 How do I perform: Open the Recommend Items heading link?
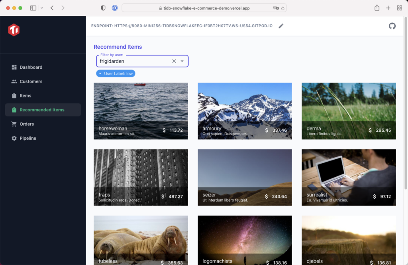tap(118, 47)
